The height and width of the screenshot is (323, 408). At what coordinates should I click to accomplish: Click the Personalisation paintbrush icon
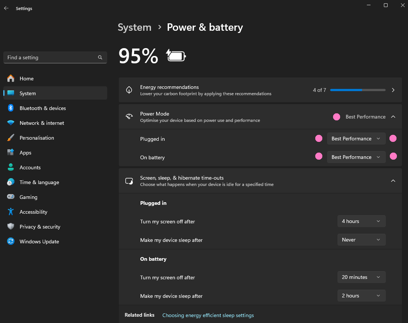tap(11, 138)
